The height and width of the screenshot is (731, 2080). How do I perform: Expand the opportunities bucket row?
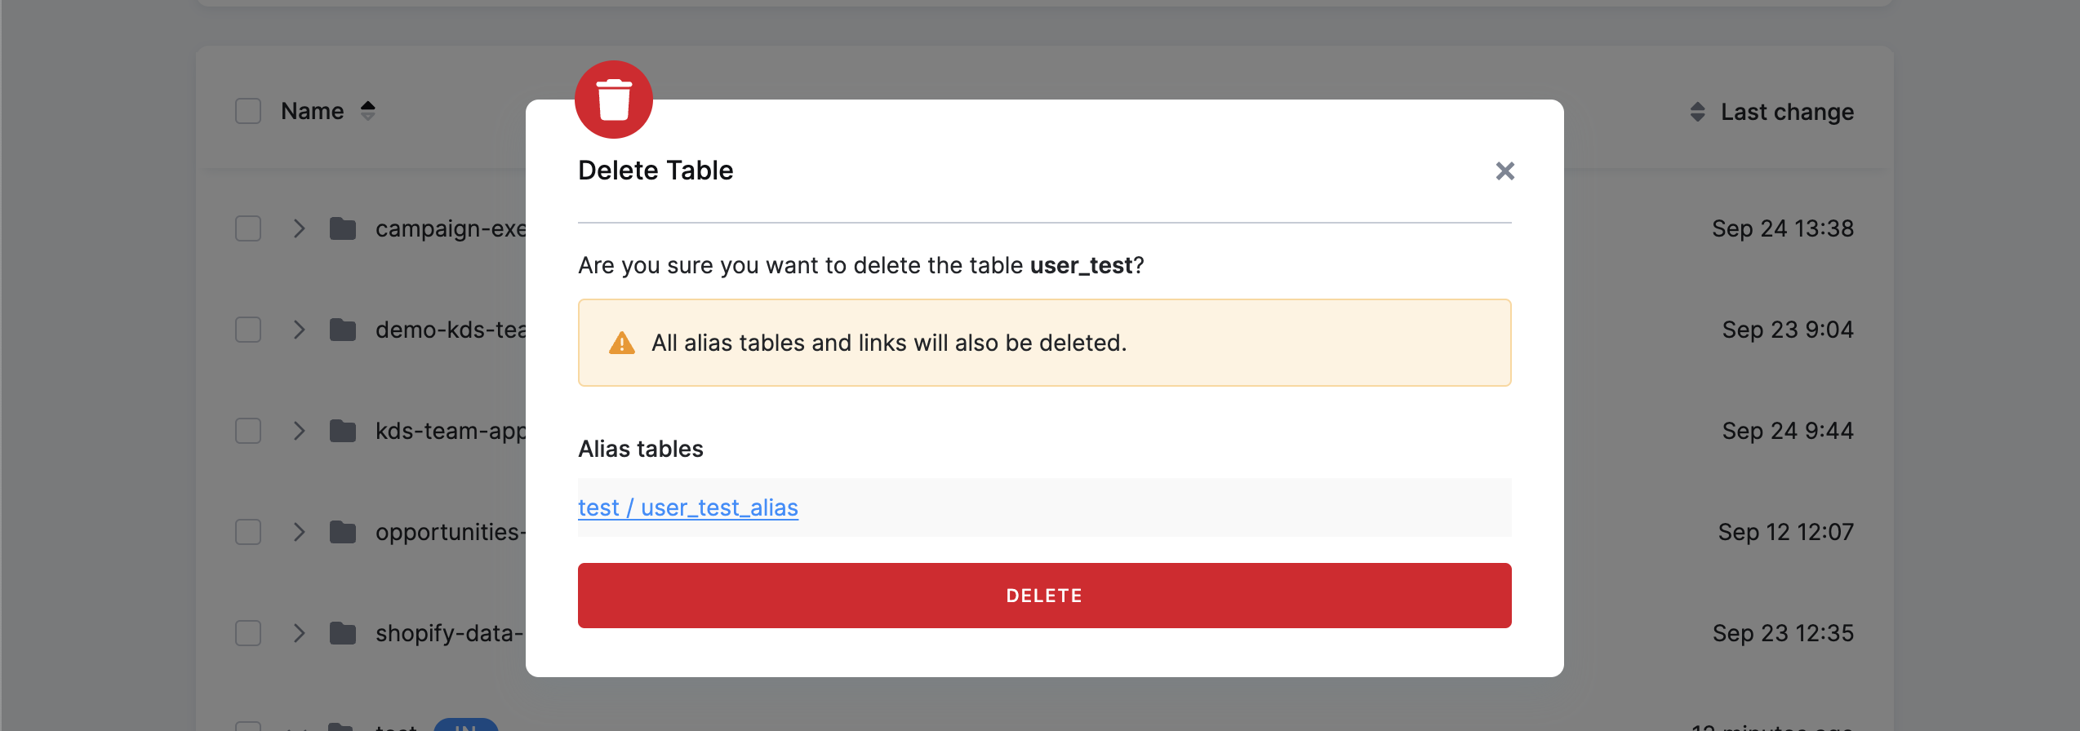299,532
